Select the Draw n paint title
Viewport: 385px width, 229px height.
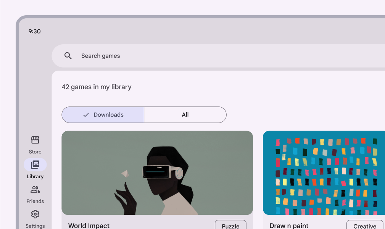tap(289, 226)
